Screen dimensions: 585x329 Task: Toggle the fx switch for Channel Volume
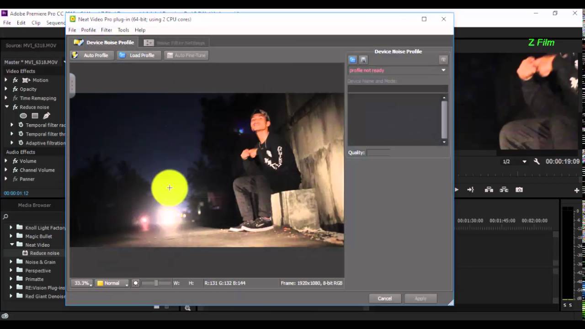15,170
